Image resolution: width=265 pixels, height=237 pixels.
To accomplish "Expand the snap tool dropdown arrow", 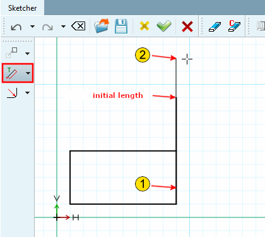I will pos(27,54).
